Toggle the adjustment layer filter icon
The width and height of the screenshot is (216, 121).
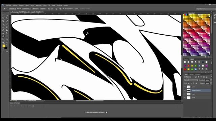[198, 77]
